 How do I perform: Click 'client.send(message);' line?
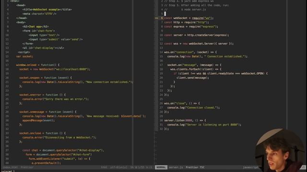193,78
